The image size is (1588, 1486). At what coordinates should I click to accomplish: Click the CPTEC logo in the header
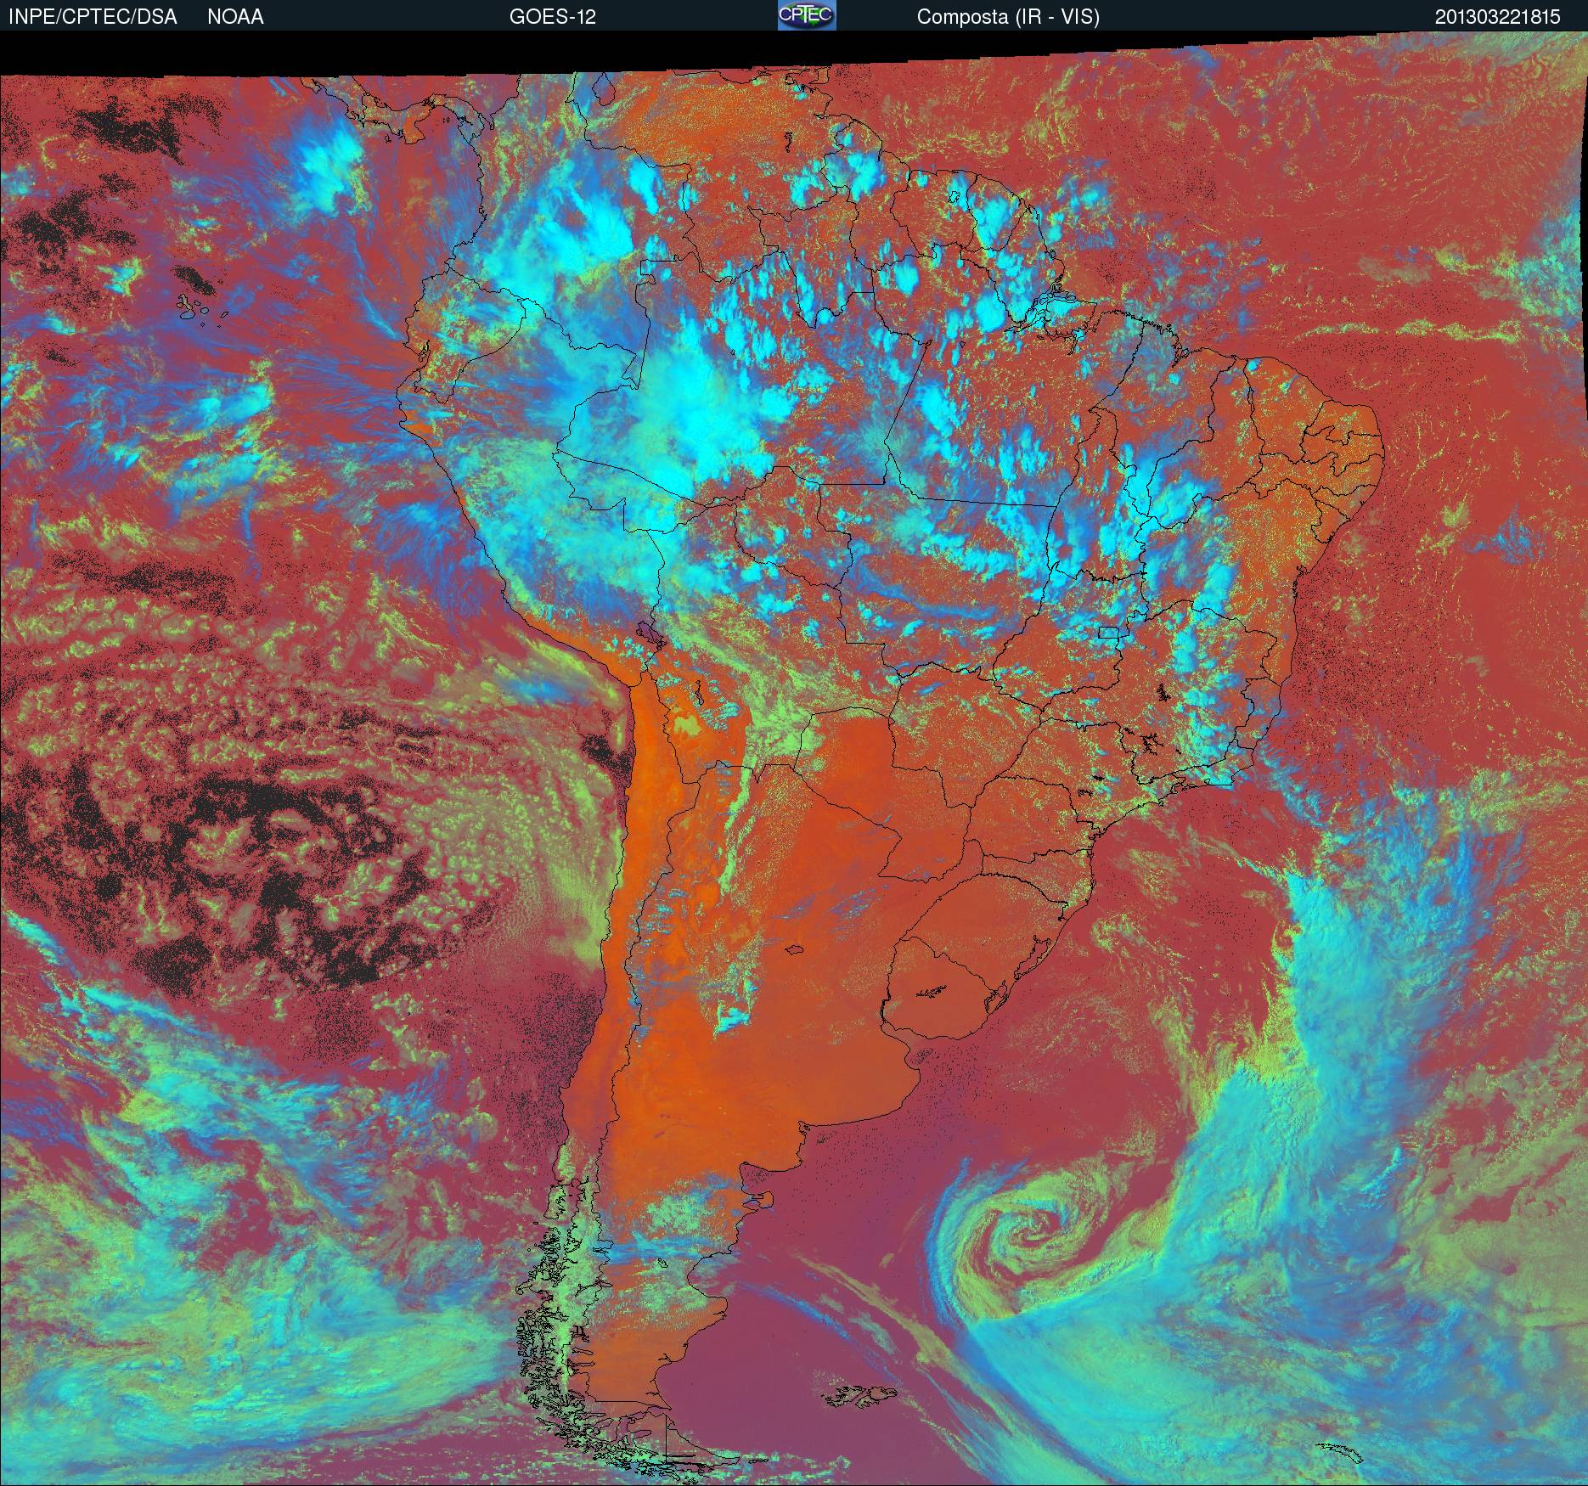point(807,15)
